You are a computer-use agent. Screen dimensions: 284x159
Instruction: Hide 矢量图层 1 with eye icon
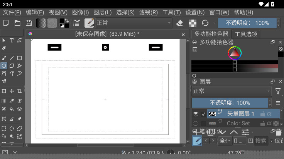click(195, 114)
